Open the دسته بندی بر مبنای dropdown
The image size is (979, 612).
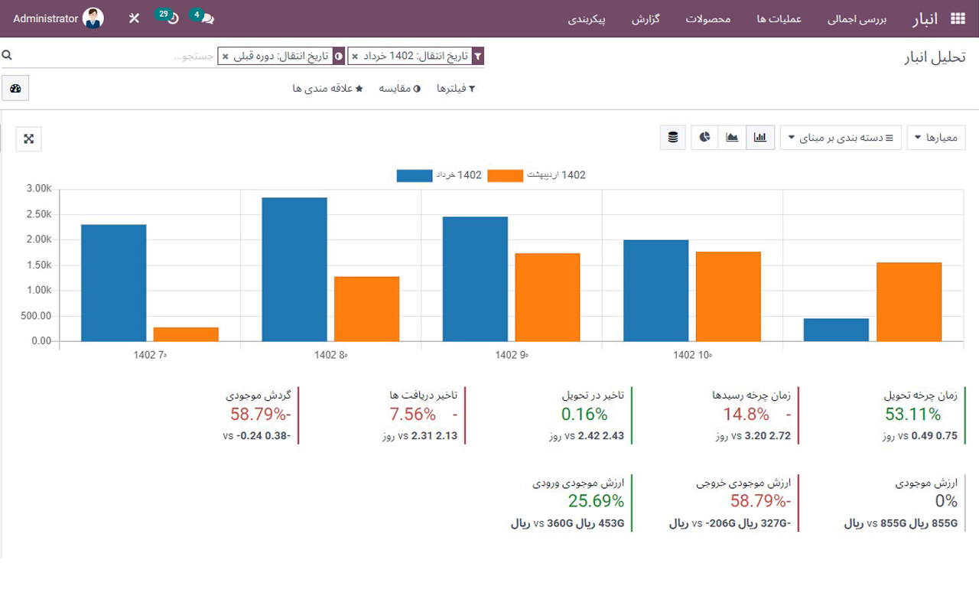840,138
